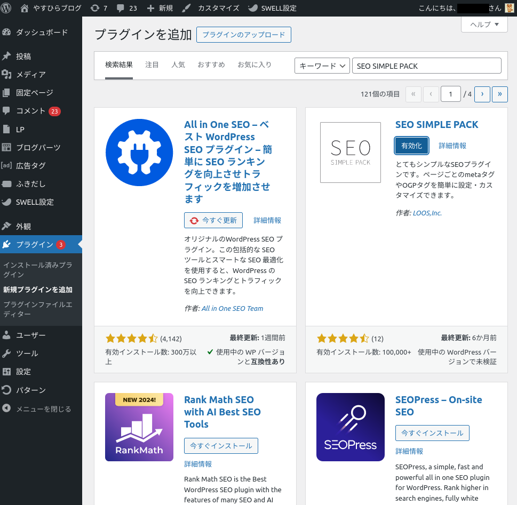Click Upload Plugin button
This screenshot has width=517, height=505.
coord(244,35)
